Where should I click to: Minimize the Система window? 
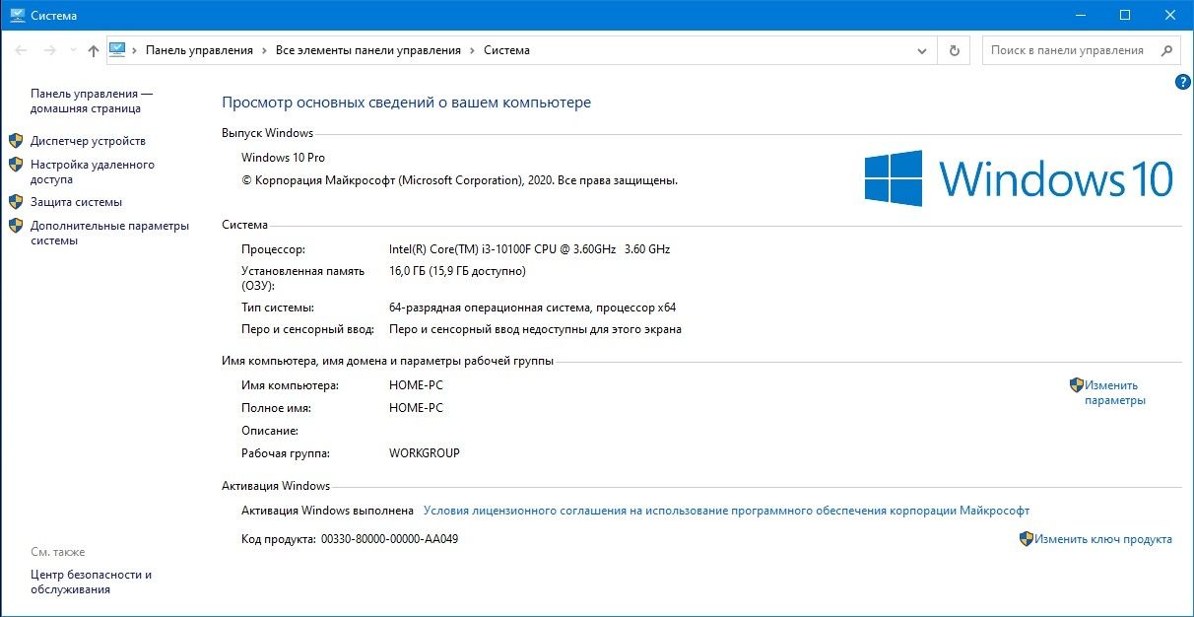point(1080,15)
